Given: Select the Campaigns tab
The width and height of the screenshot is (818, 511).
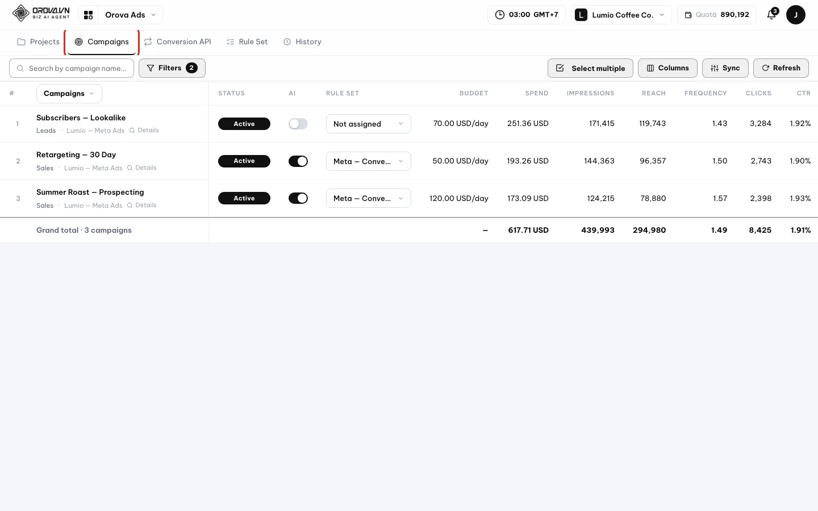Looking at the screenshot, I should [102, 42].
